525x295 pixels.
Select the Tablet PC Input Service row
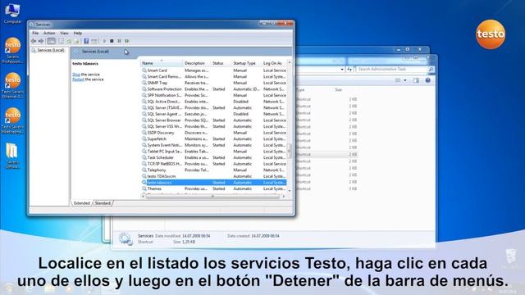click(213, 151)
